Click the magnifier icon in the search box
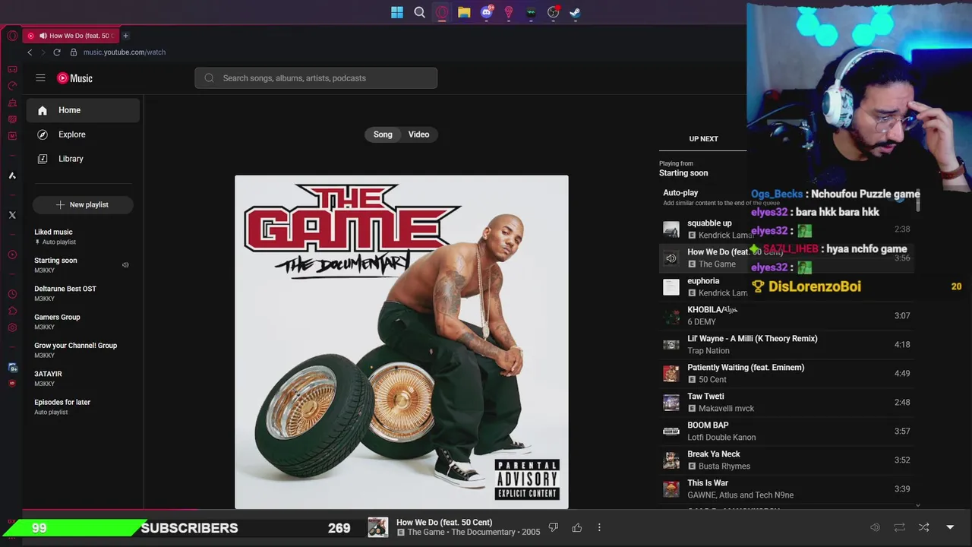Viewport: 972px width, 547px height. pos(209,78)
